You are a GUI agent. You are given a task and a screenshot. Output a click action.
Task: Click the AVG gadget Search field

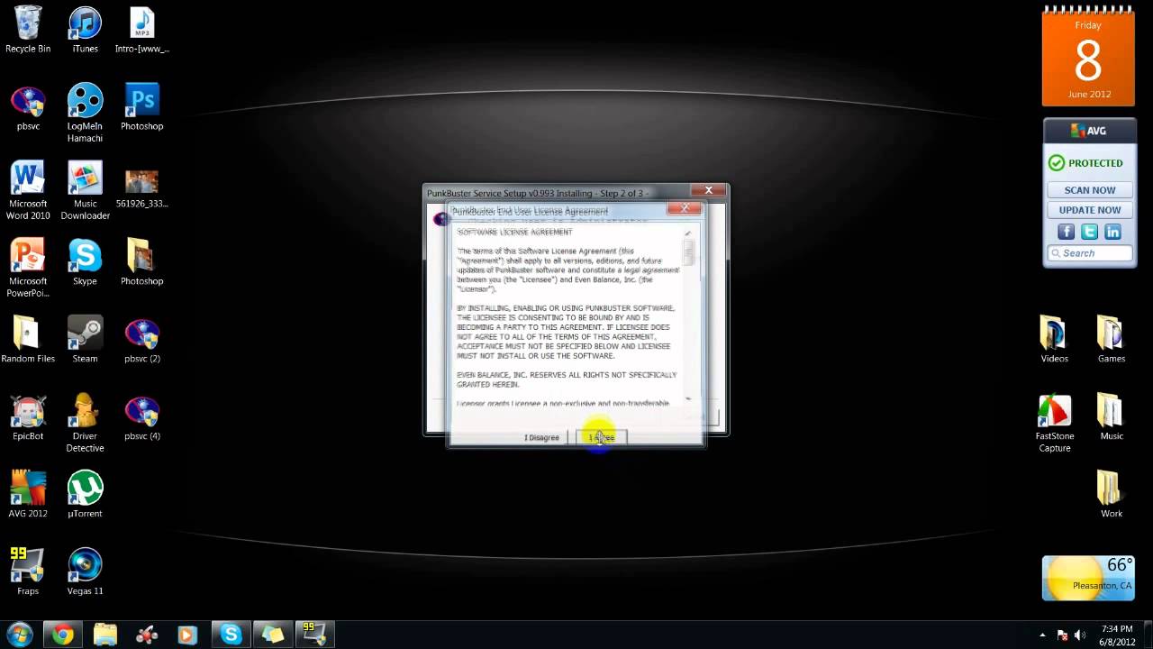(1089, 253)
